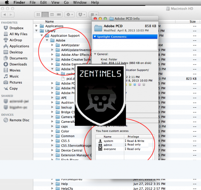Screen dimensions: 201x190
Task: Select the AAMUpdater folder in the list
Action: [x=70, y=45]
